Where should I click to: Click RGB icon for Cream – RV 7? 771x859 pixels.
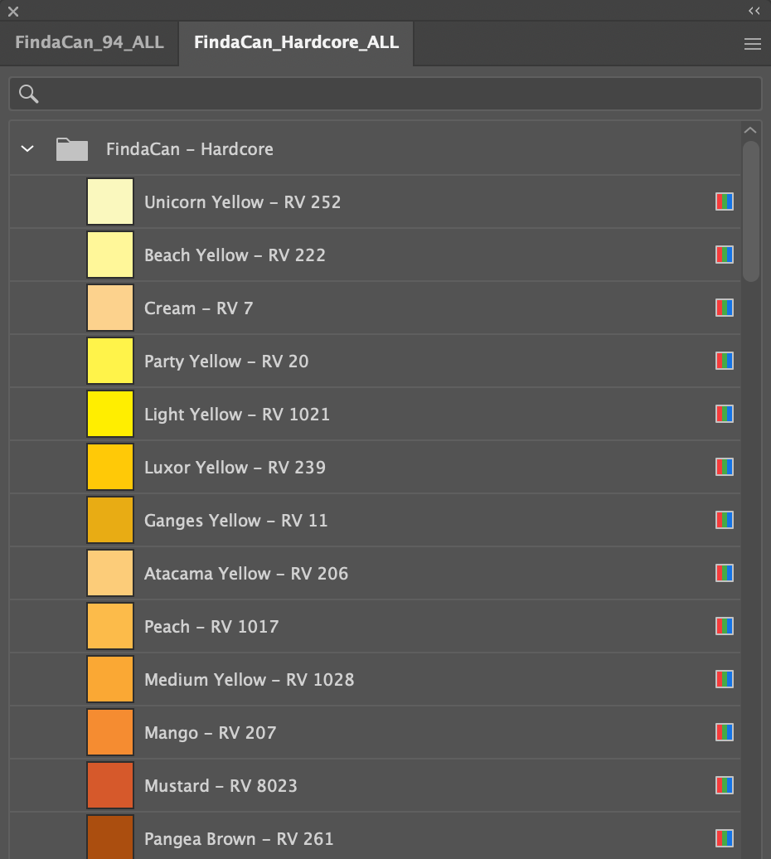(x=725, y=308)
